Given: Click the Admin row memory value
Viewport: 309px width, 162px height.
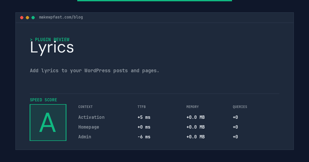Looking at the screenshot, I should 195,137.
